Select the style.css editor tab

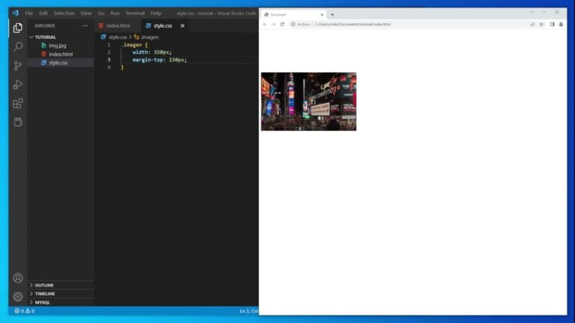click(162, 25)
